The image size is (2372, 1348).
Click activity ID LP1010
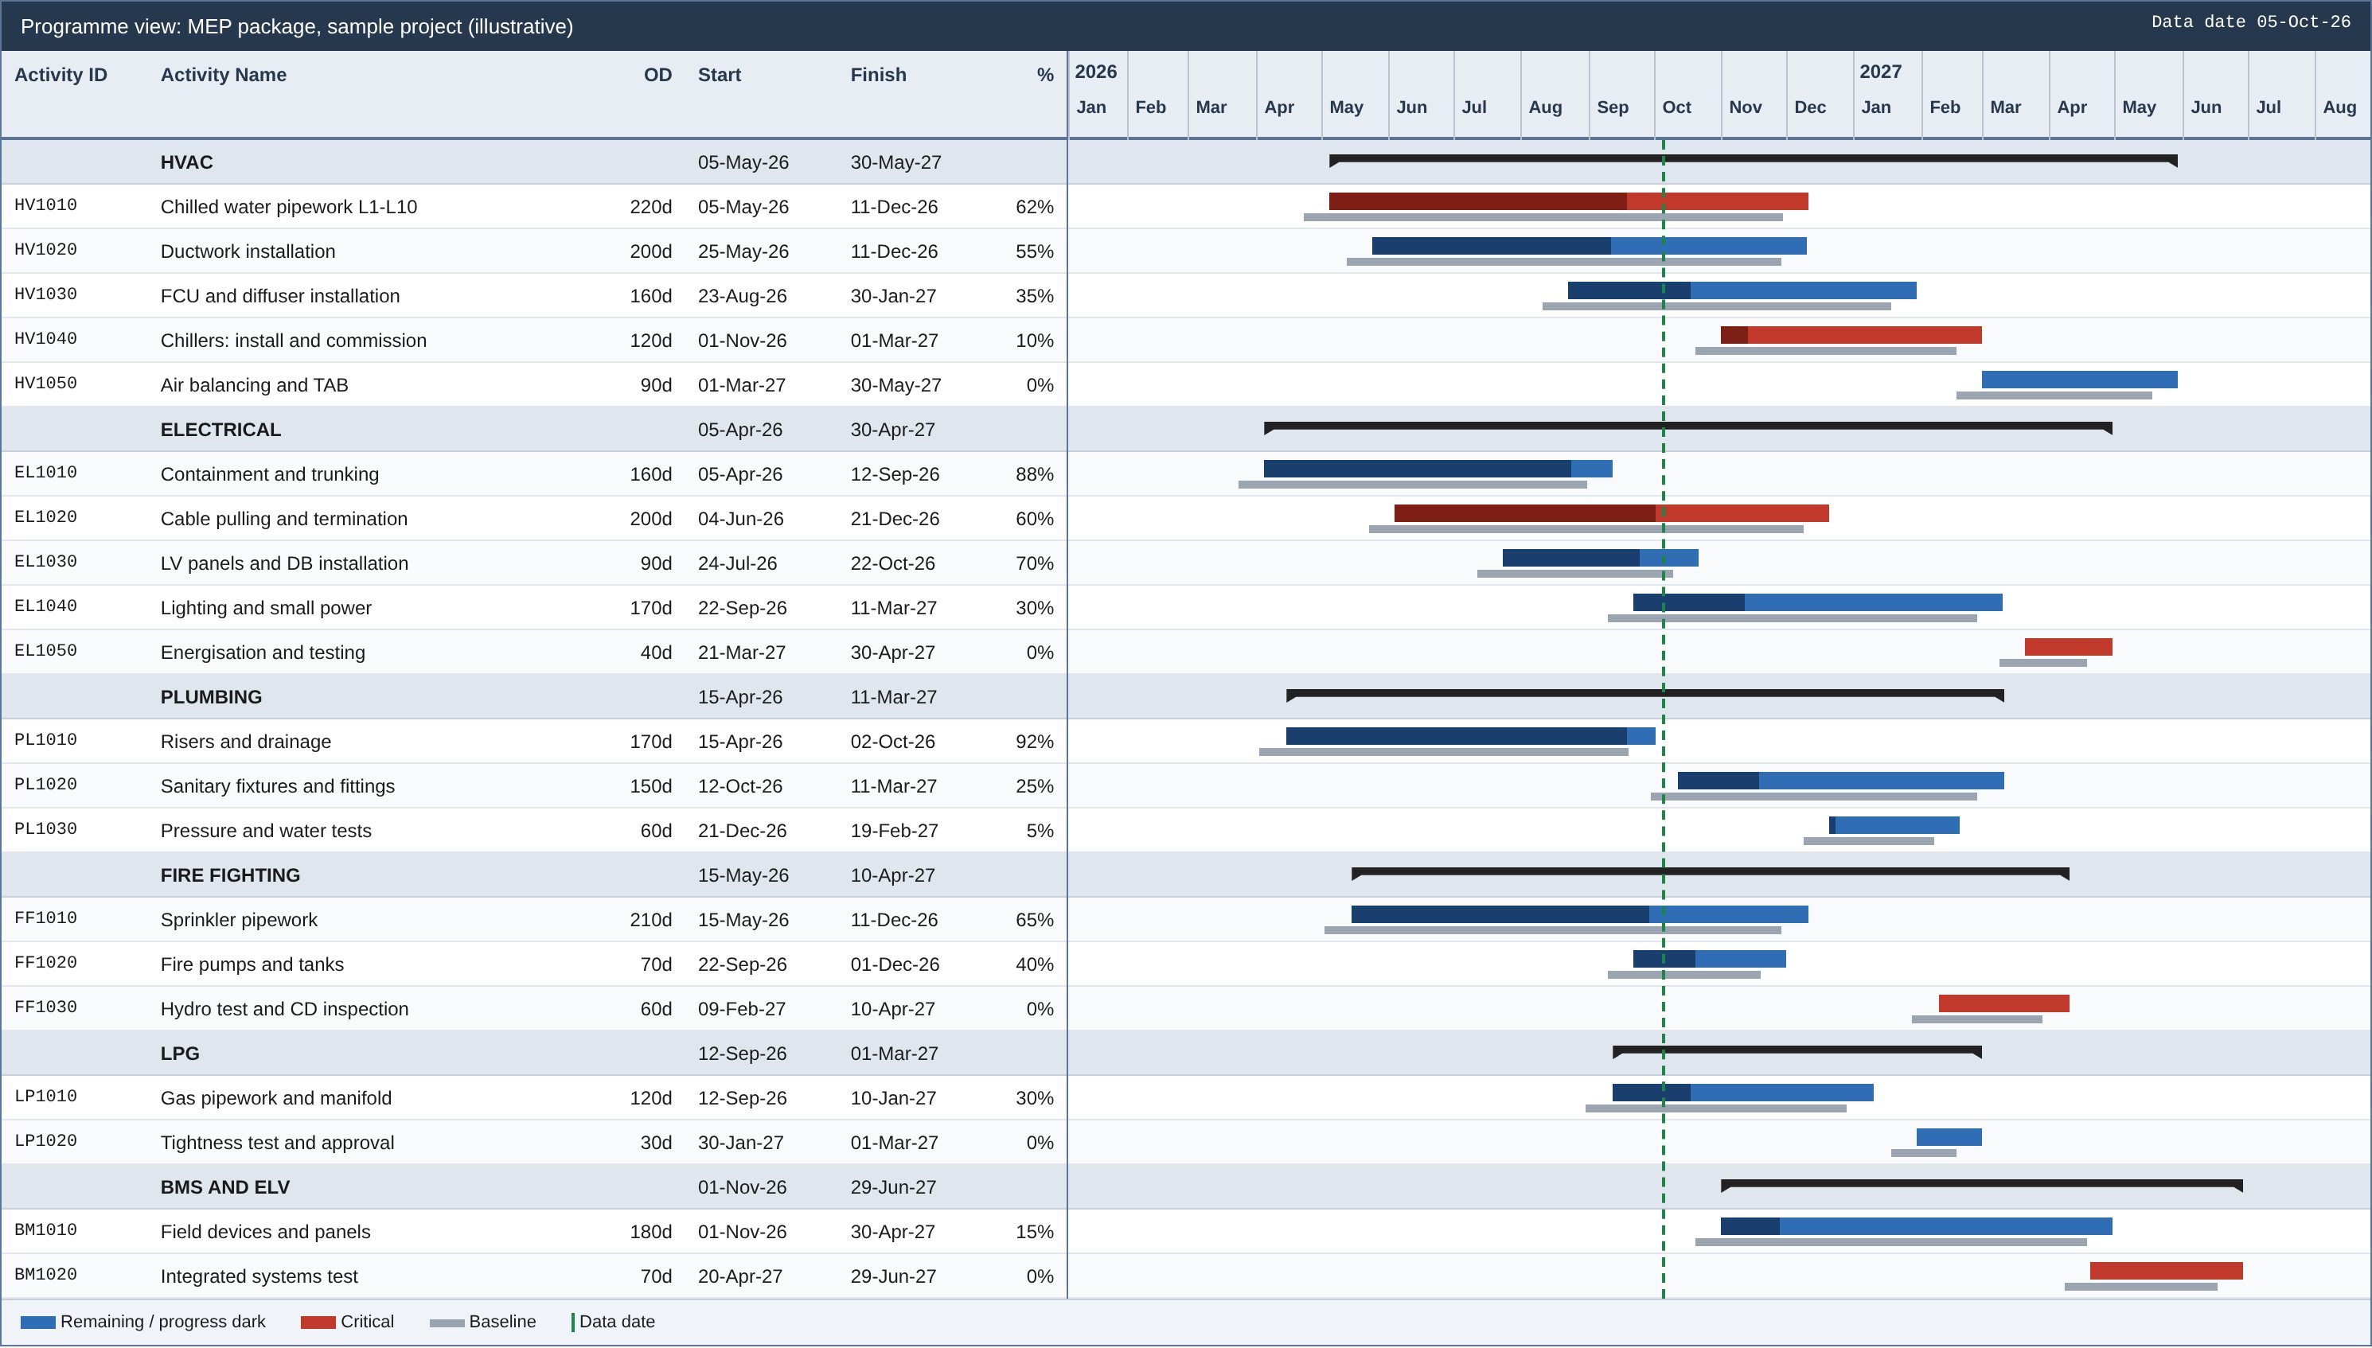(45, 1097)
